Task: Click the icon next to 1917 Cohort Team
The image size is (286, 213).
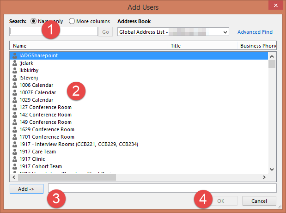Action: click(15, 166)
